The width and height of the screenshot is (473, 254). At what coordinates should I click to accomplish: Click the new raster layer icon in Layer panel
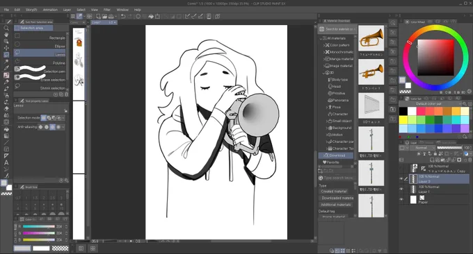click(x=432, y=160)
